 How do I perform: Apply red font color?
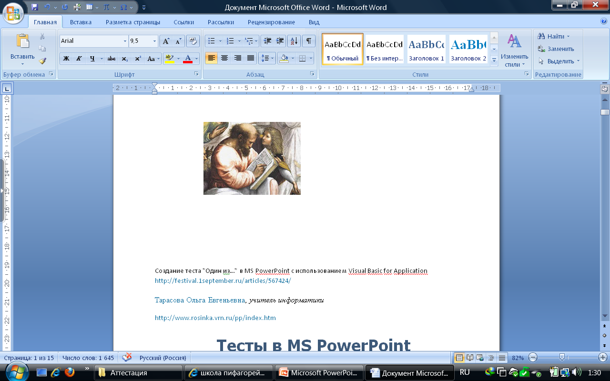point(188,59)
